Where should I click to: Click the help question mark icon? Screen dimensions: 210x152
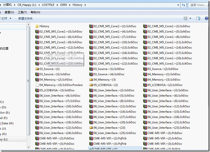[207, 18]
